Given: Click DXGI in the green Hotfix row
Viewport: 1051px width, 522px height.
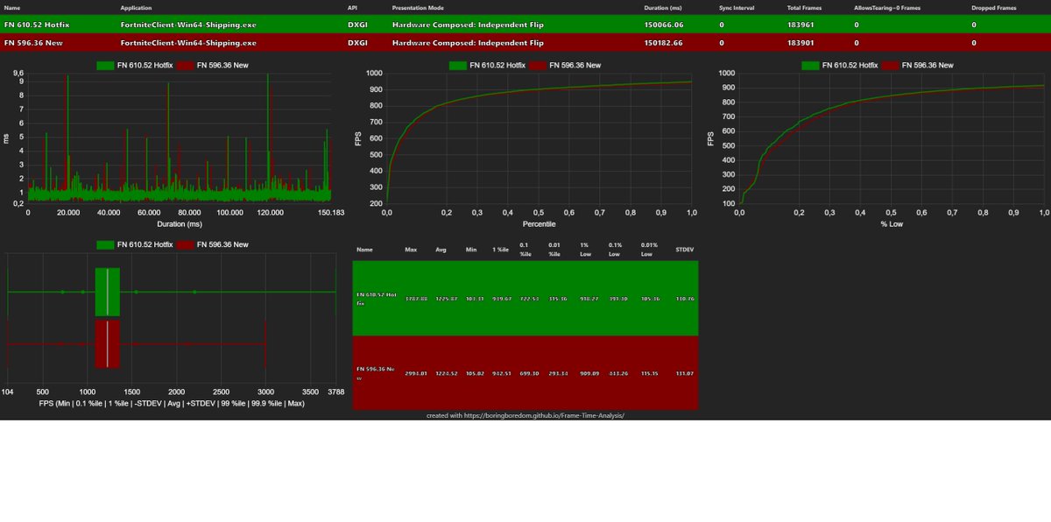Looking at the screenshot, I should (x=356, y=25).
